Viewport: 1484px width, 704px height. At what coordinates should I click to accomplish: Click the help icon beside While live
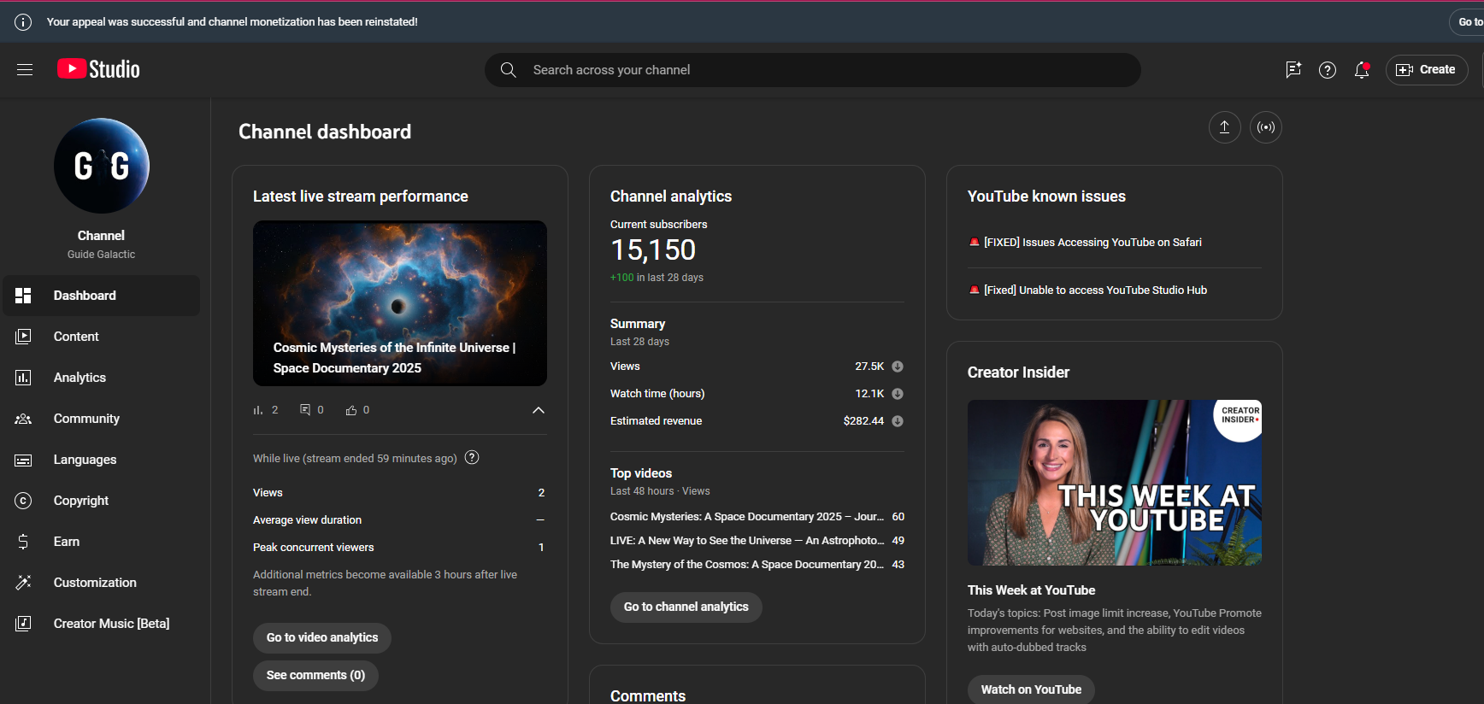pos(472,458)
